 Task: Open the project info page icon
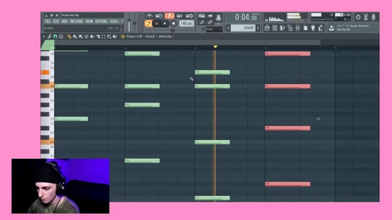point(305,28)
